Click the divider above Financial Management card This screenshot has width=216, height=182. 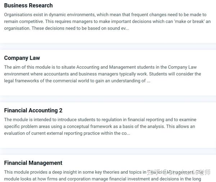coord(108,151)
